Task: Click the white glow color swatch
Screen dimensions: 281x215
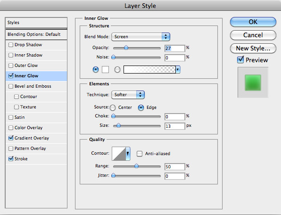Action: 106,69
